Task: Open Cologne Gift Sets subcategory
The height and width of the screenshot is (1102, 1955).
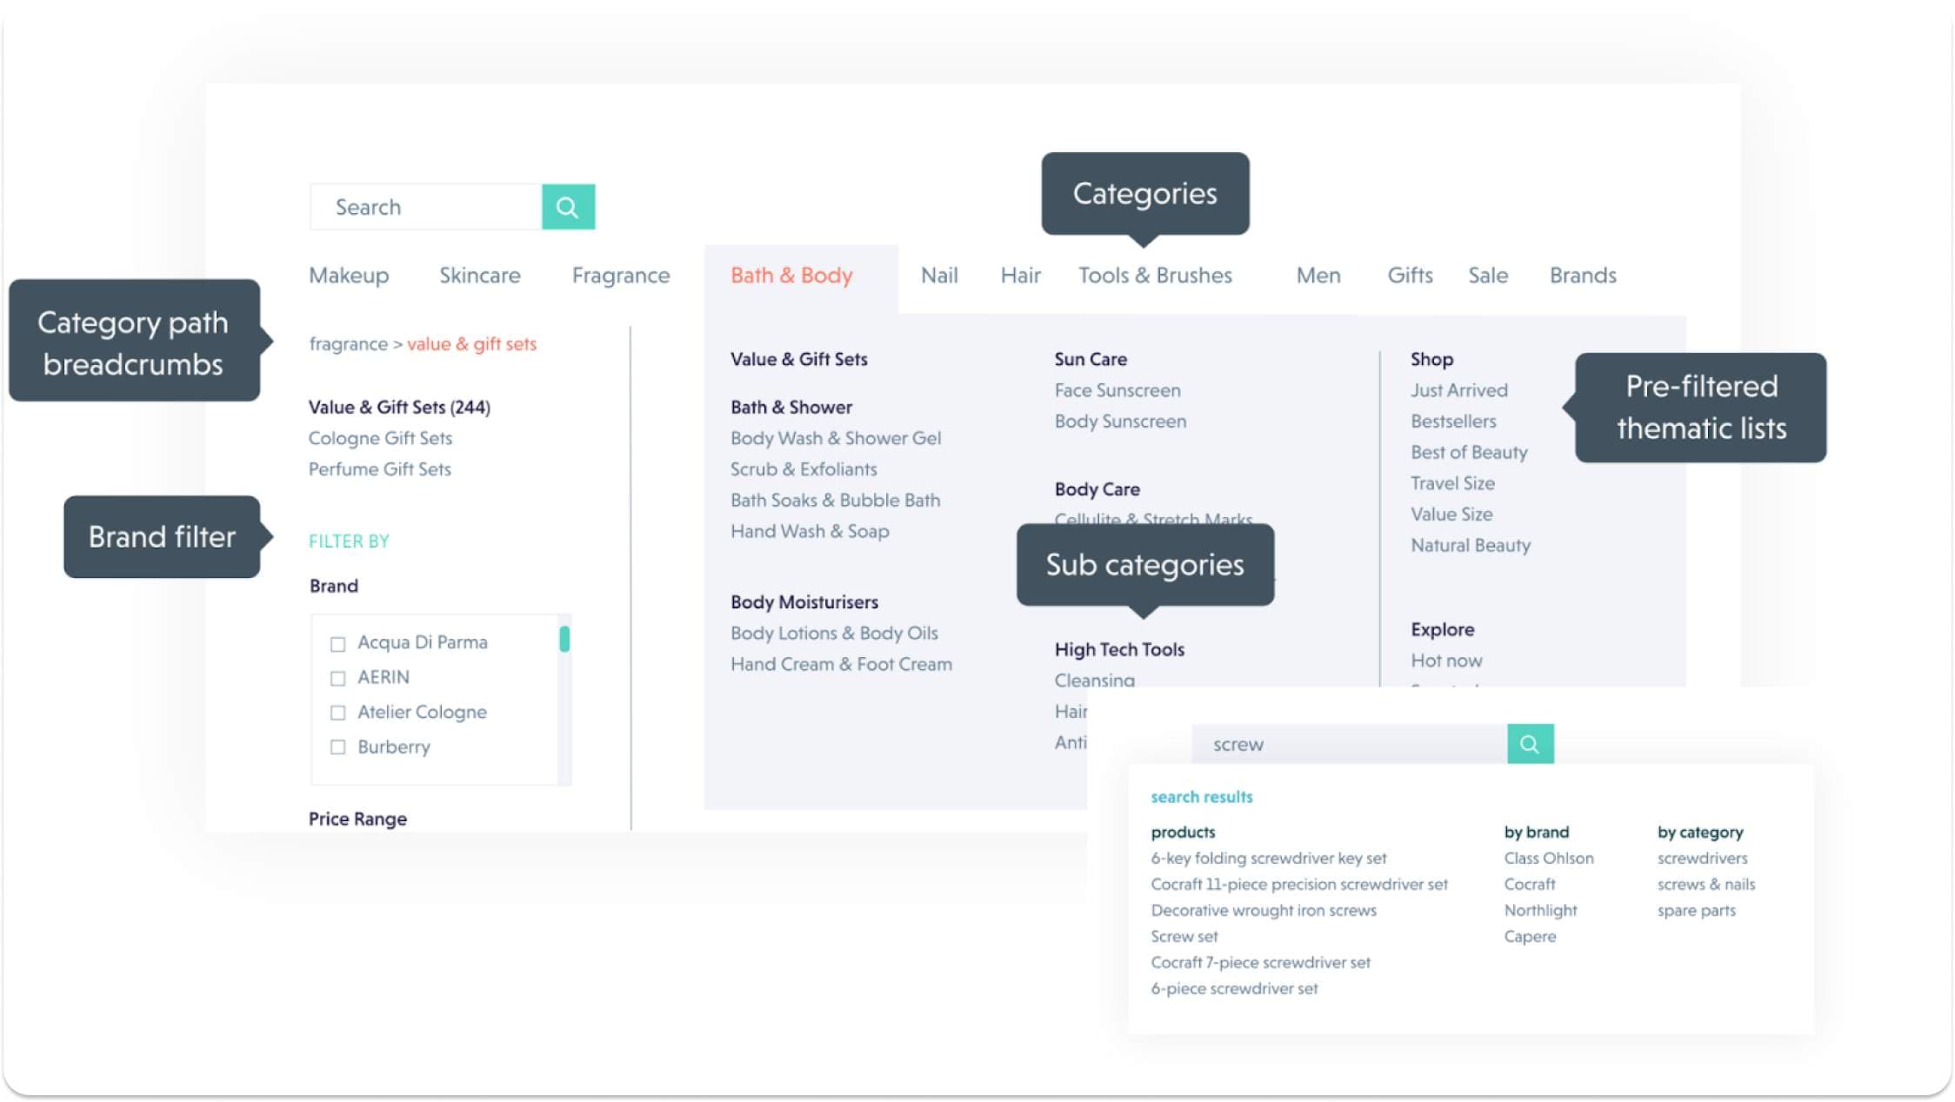Action: pyautogui.click(x=380, y=438)
